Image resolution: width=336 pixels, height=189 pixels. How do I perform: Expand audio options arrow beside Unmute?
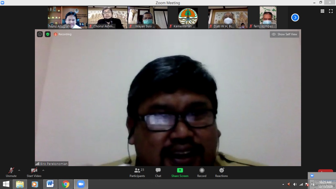pyautogui.click(x=19, y=170)
